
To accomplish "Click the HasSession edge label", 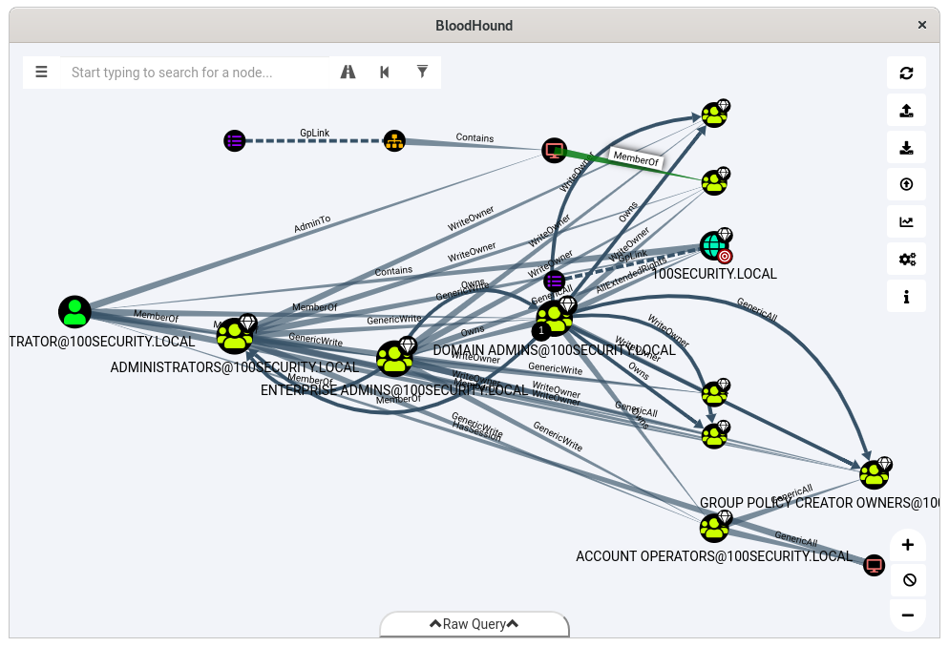I will click(x=477, y=431).
